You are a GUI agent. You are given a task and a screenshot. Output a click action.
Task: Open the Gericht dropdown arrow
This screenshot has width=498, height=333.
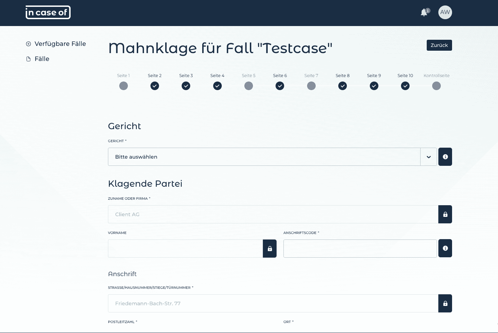428,157
